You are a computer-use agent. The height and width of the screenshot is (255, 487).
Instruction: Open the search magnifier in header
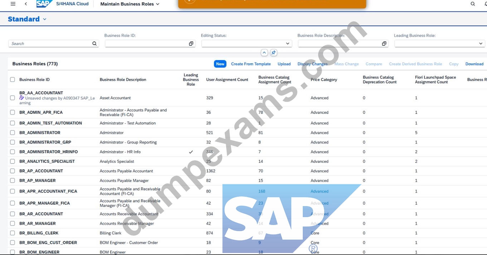(473, 4)
